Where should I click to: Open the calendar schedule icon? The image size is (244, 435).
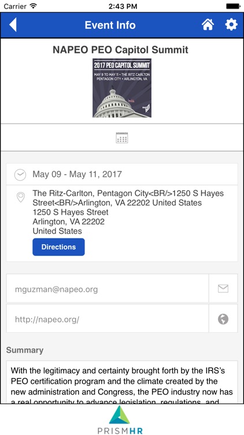click(x=122, y=137)
